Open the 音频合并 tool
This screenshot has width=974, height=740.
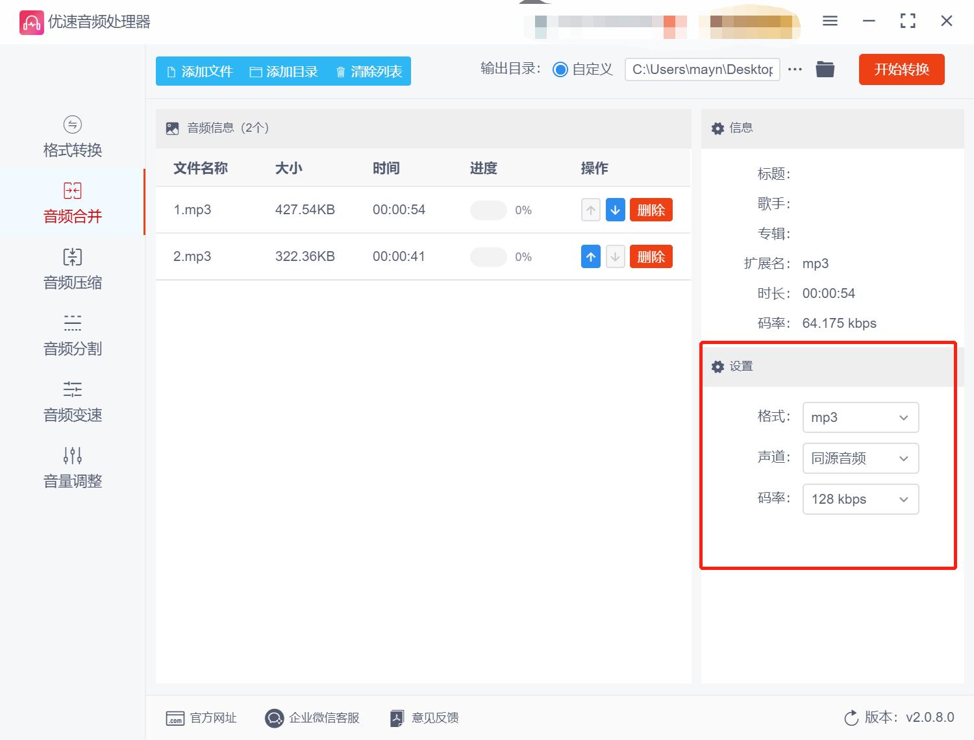coord(71,203)
